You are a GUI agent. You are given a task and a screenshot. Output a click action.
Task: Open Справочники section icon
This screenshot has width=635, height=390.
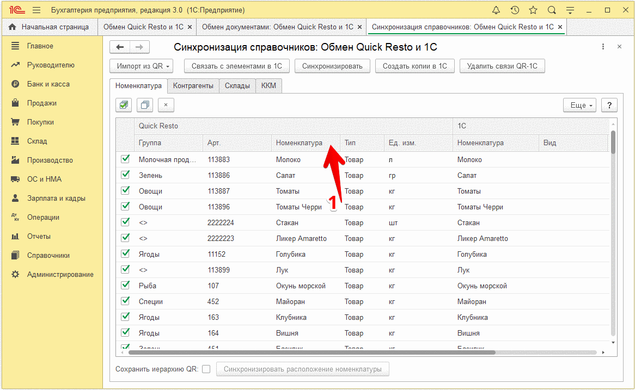pyautogui.click(x=15, y=255)
